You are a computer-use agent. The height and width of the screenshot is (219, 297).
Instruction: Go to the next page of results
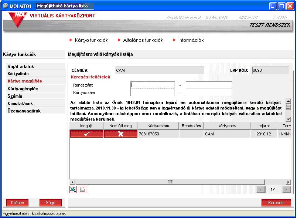point(286,189)
